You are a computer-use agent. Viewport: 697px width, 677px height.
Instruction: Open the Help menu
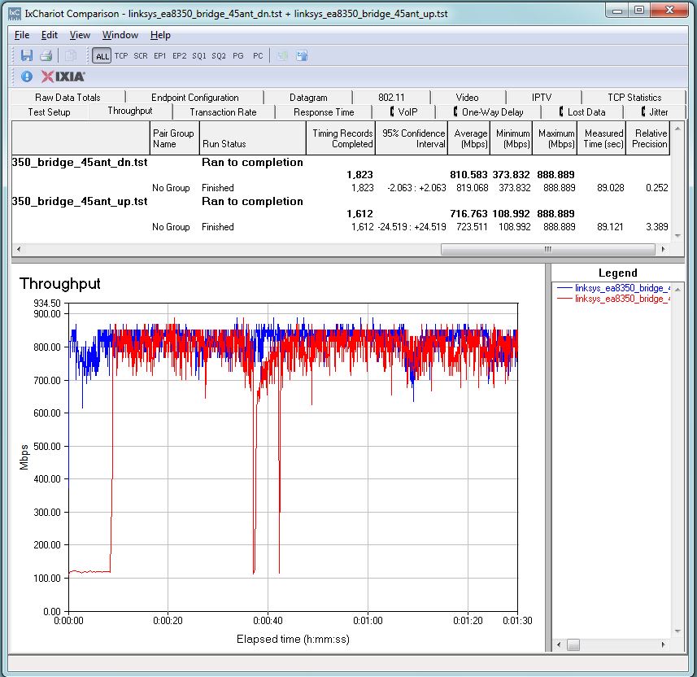click(x=160, y=35)
